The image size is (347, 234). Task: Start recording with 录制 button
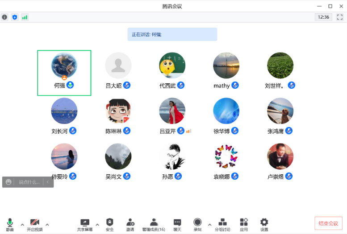[197, 223]
